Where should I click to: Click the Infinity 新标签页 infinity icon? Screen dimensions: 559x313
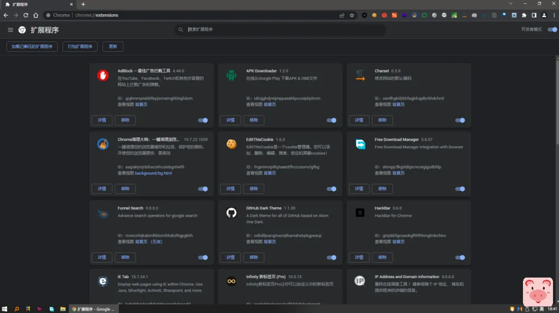tap(231, 281)
